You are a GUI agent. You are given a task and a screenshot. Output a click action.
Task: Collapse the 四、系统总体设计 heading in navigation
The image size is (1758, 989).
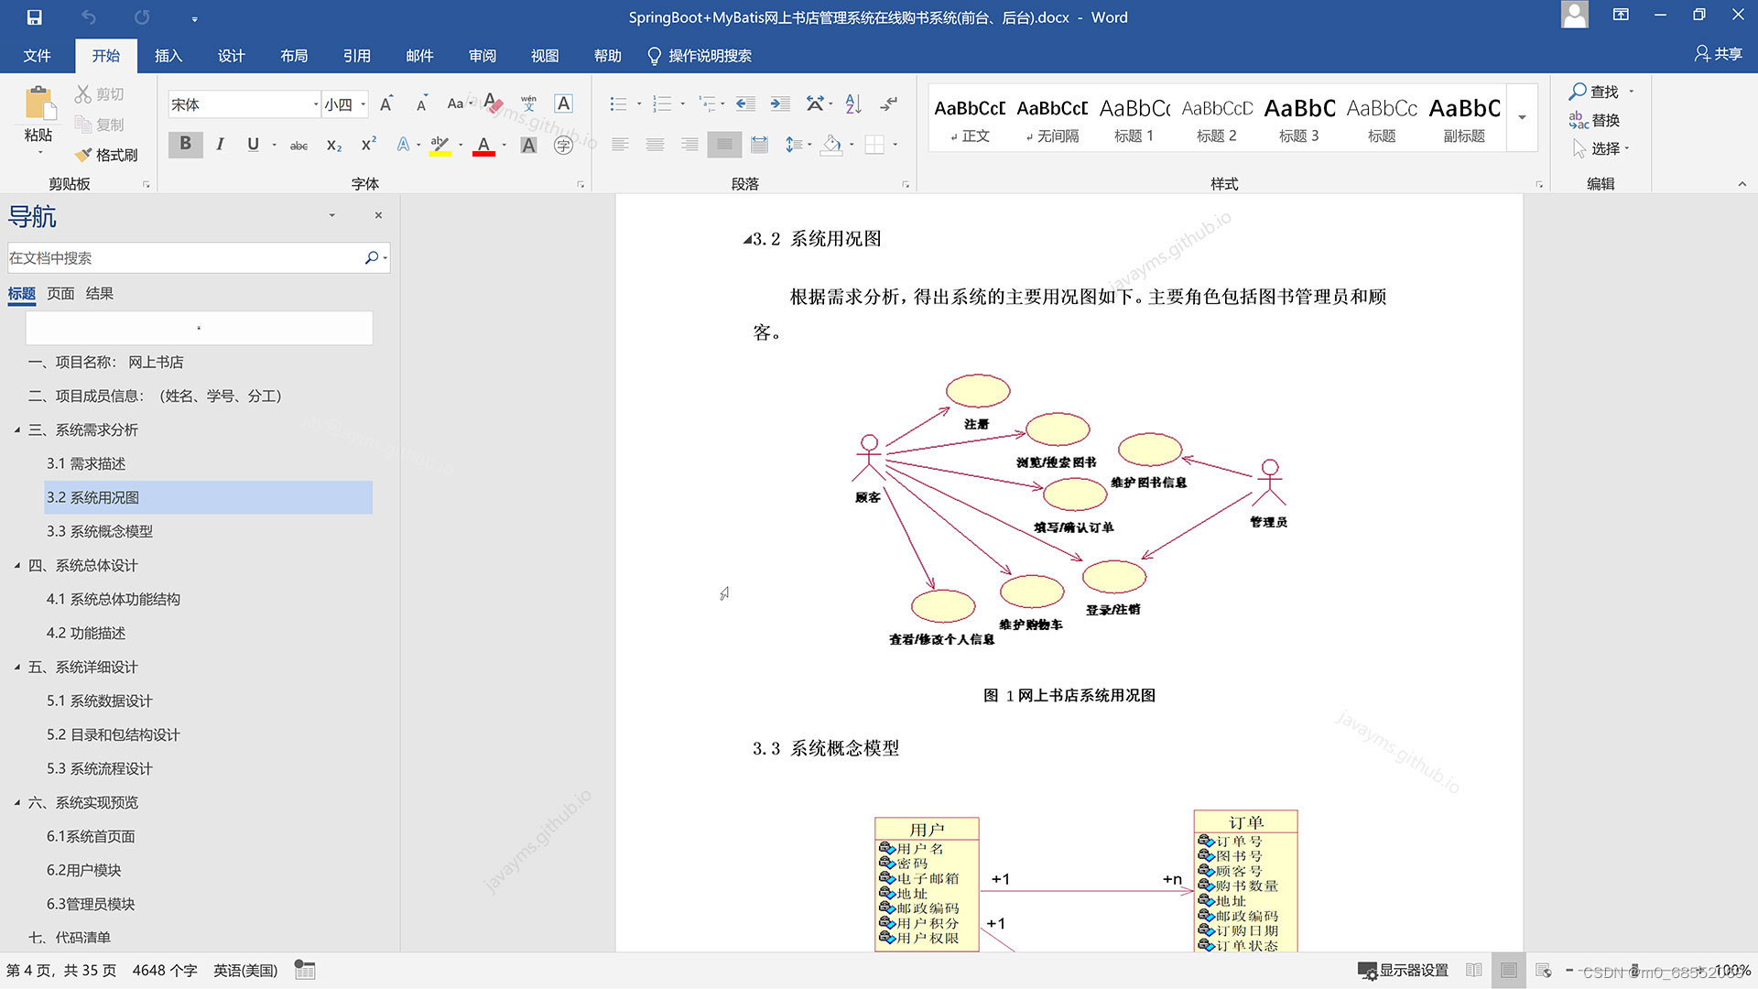tap(17, 565)
